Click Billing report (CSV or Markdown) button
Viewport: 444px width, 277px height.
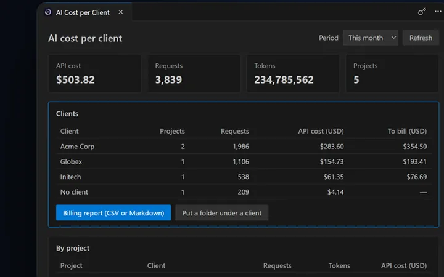[x=113, y=212]
